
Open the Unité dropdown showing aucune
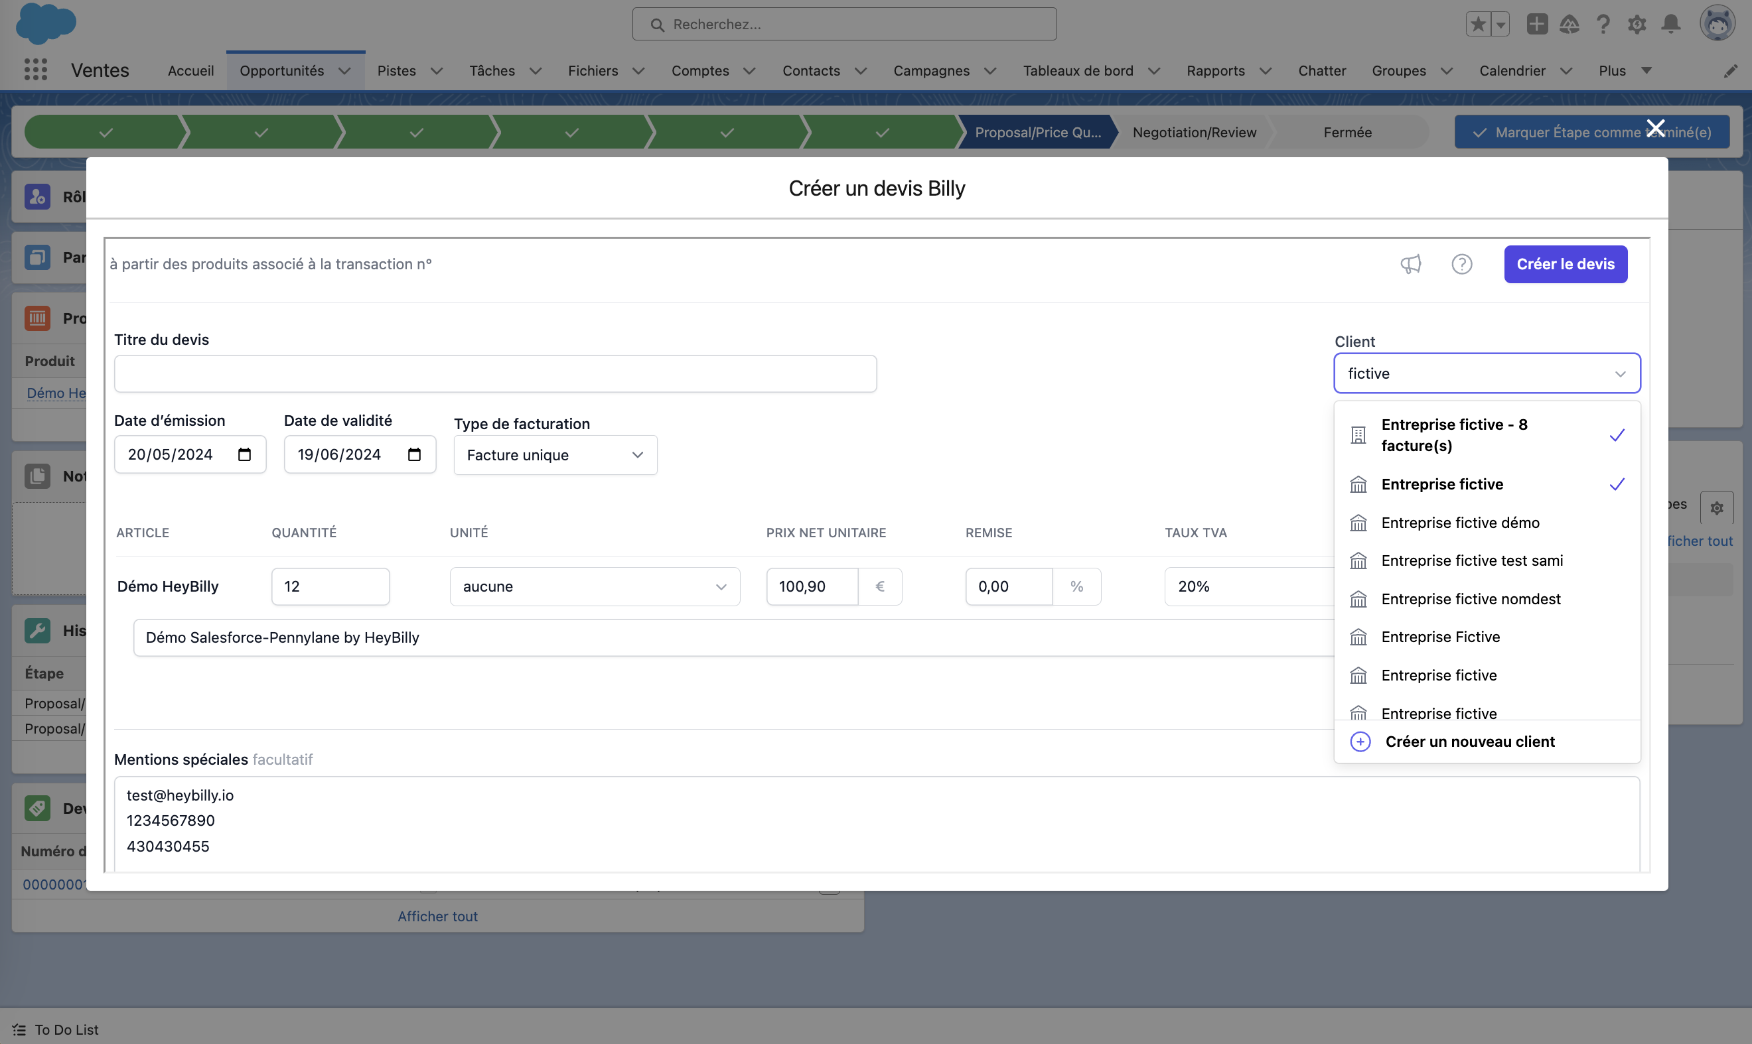tap(594, 587)
